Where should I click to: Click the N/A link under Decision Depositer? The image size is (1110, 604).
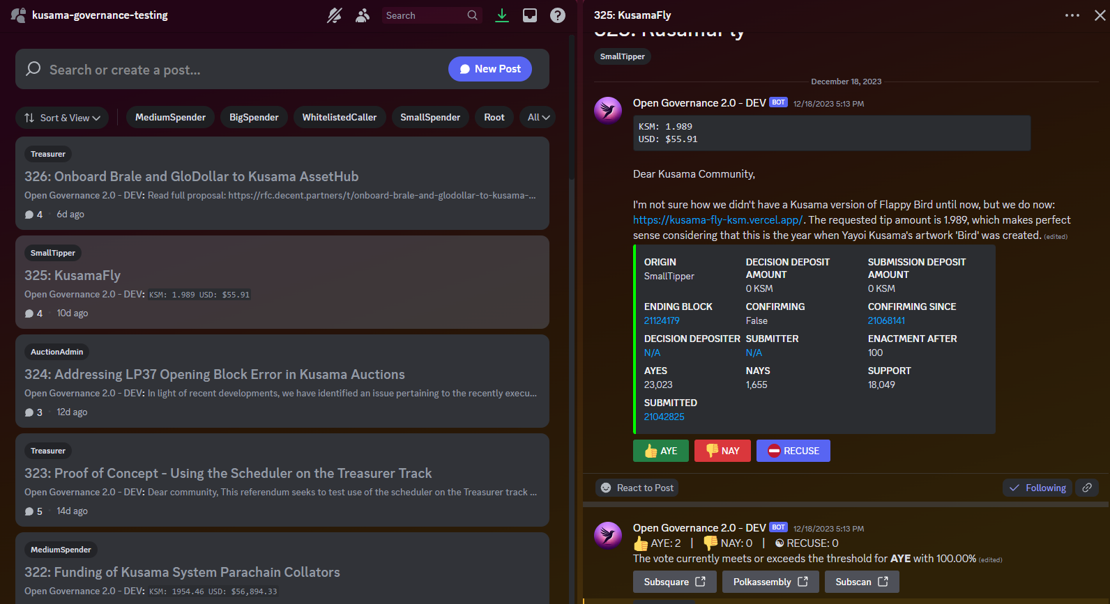[x=652, y=353]
